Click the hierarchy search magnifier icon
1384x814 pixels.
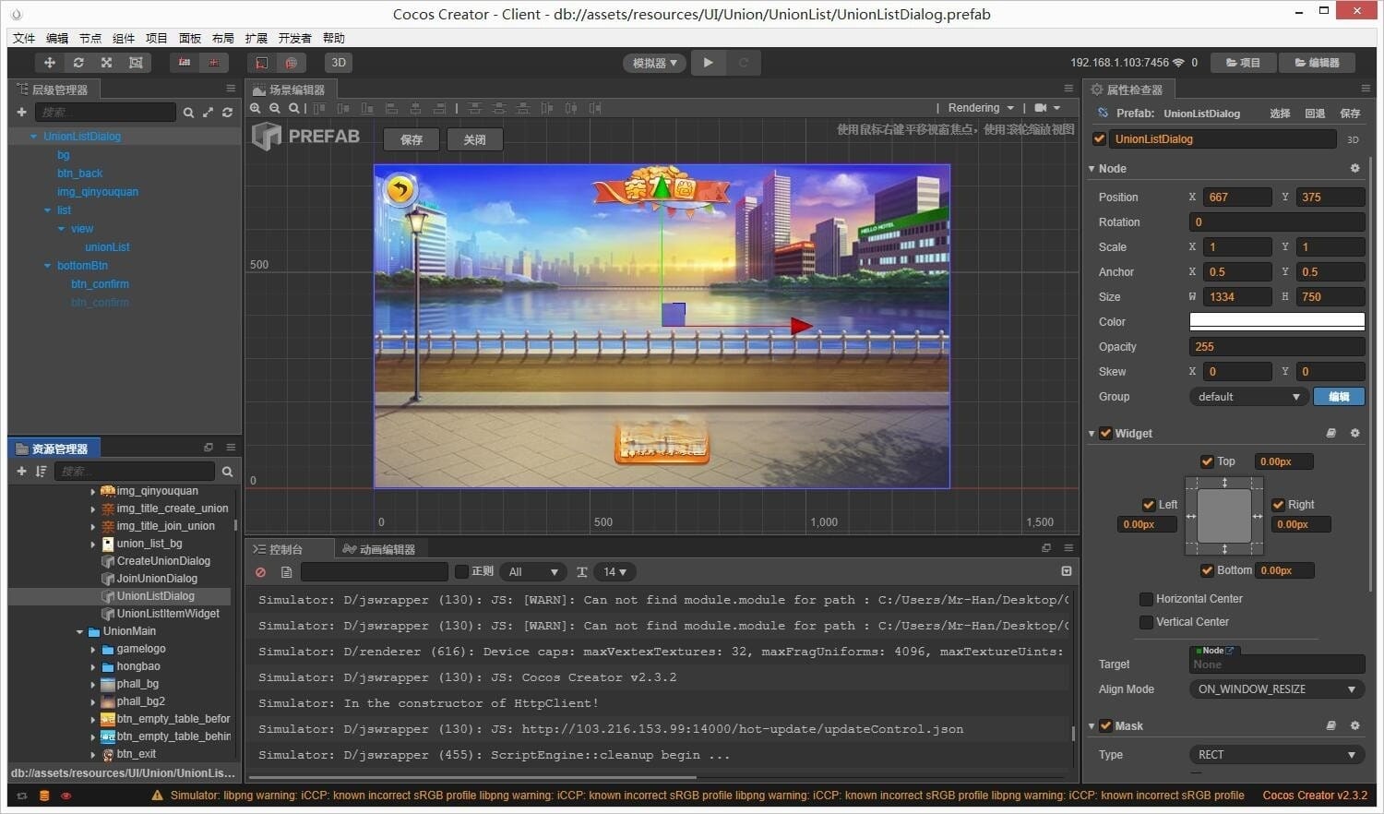click(188, 113)
